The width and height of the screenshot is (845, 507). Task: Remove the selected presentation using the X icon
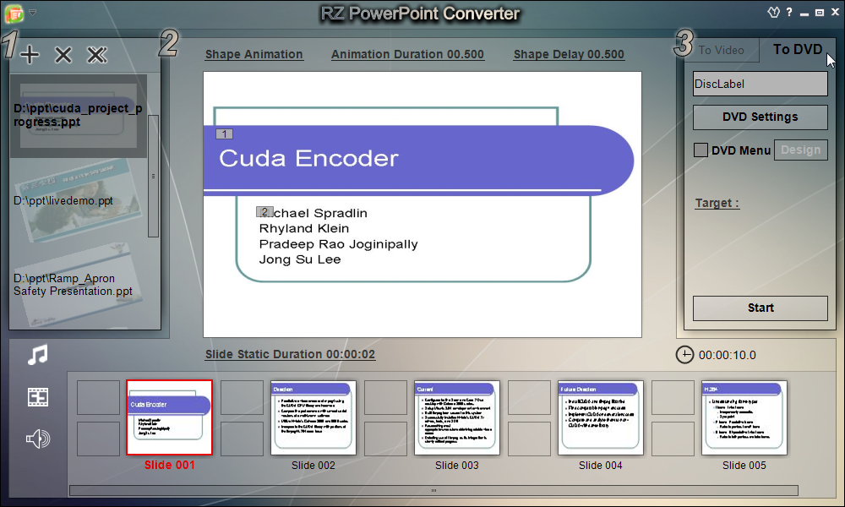[x=63, y=54]
